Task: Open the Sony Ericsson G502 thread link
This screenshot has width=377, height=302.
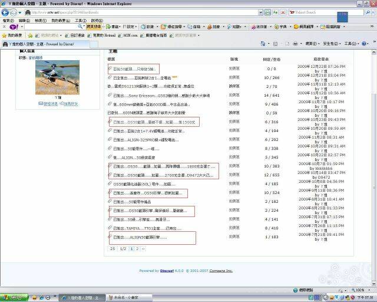Action: click(x=161, y=96)
